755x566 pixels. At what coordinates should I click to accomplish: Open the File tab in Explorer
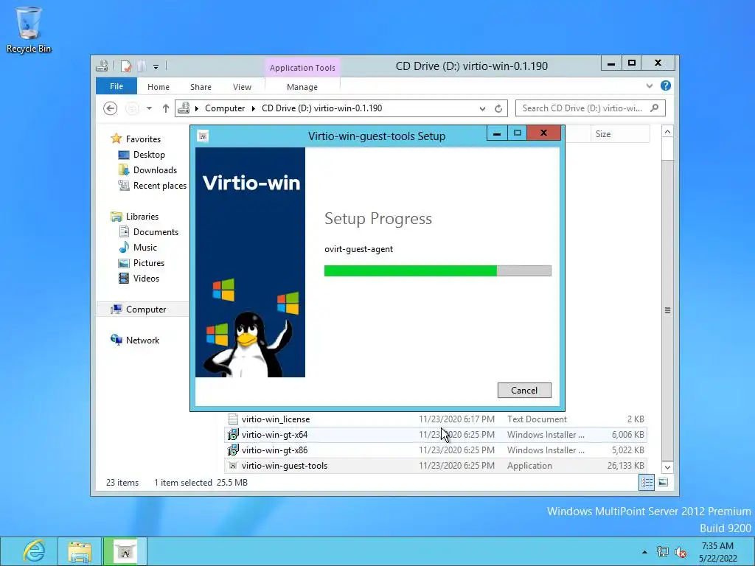116,87
